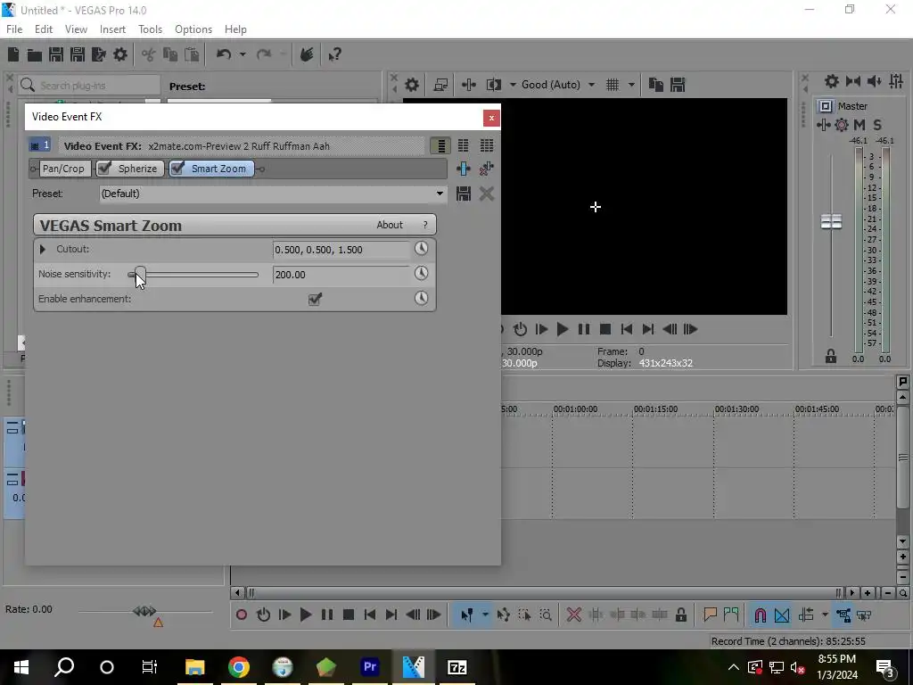The height and width of the screenshot is (685, 913).
Task: Click About in VEGAS Smart Zoom header
Action: pos(390,225)
